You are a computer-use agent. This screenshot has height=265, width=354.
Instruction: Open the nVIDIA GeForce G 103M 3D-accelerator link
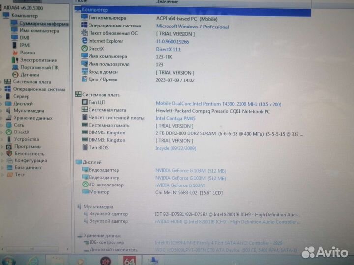coord(180,185)
